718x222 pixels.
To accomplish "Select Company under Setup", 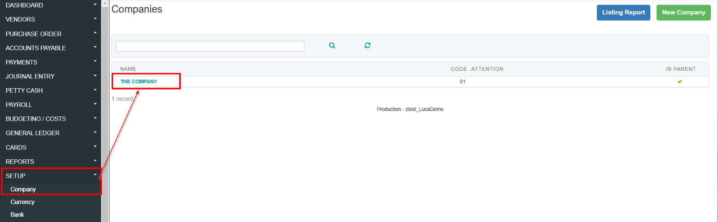I will click(x=23, y=189).
